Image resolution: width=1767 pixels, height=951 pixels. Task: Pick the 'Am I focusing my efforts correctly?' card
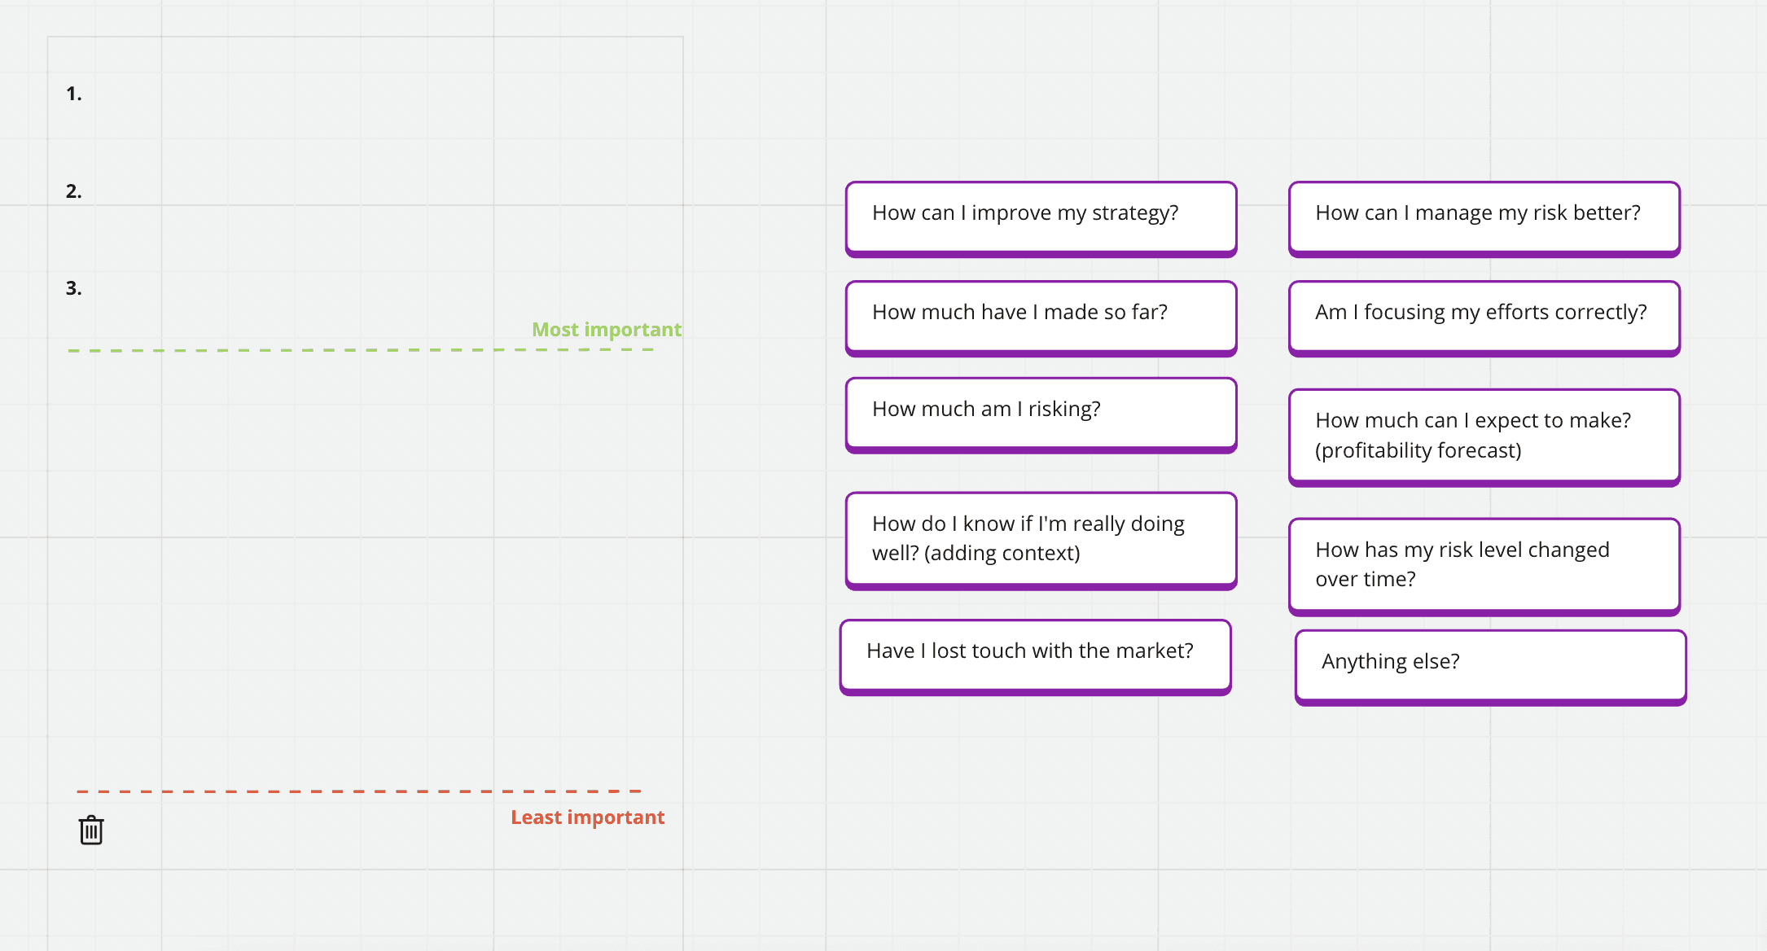1484,318
